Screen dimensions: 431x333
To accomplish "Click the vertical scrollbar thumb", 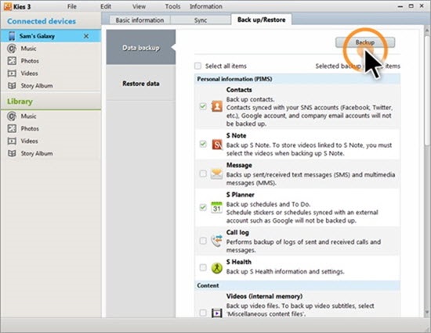I will click(x=426, y=91).
